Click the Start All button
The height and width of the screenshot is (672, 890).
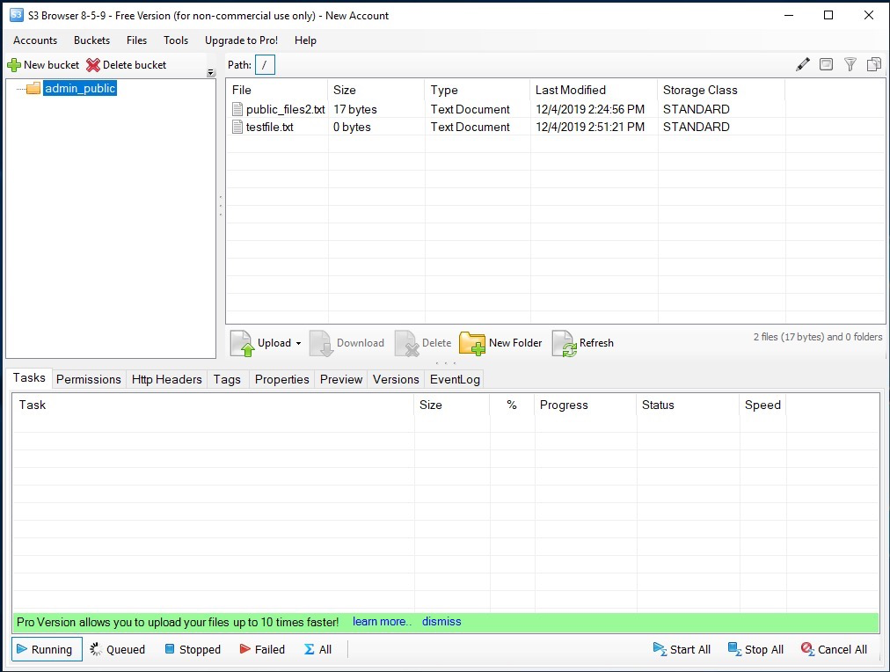tap(682, 649)
